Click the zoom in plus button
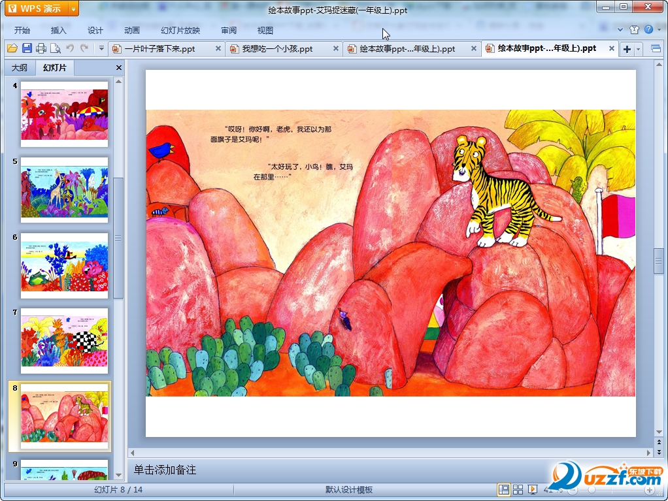The height and width of the screenshot is (501, 668). coord(650,491)
